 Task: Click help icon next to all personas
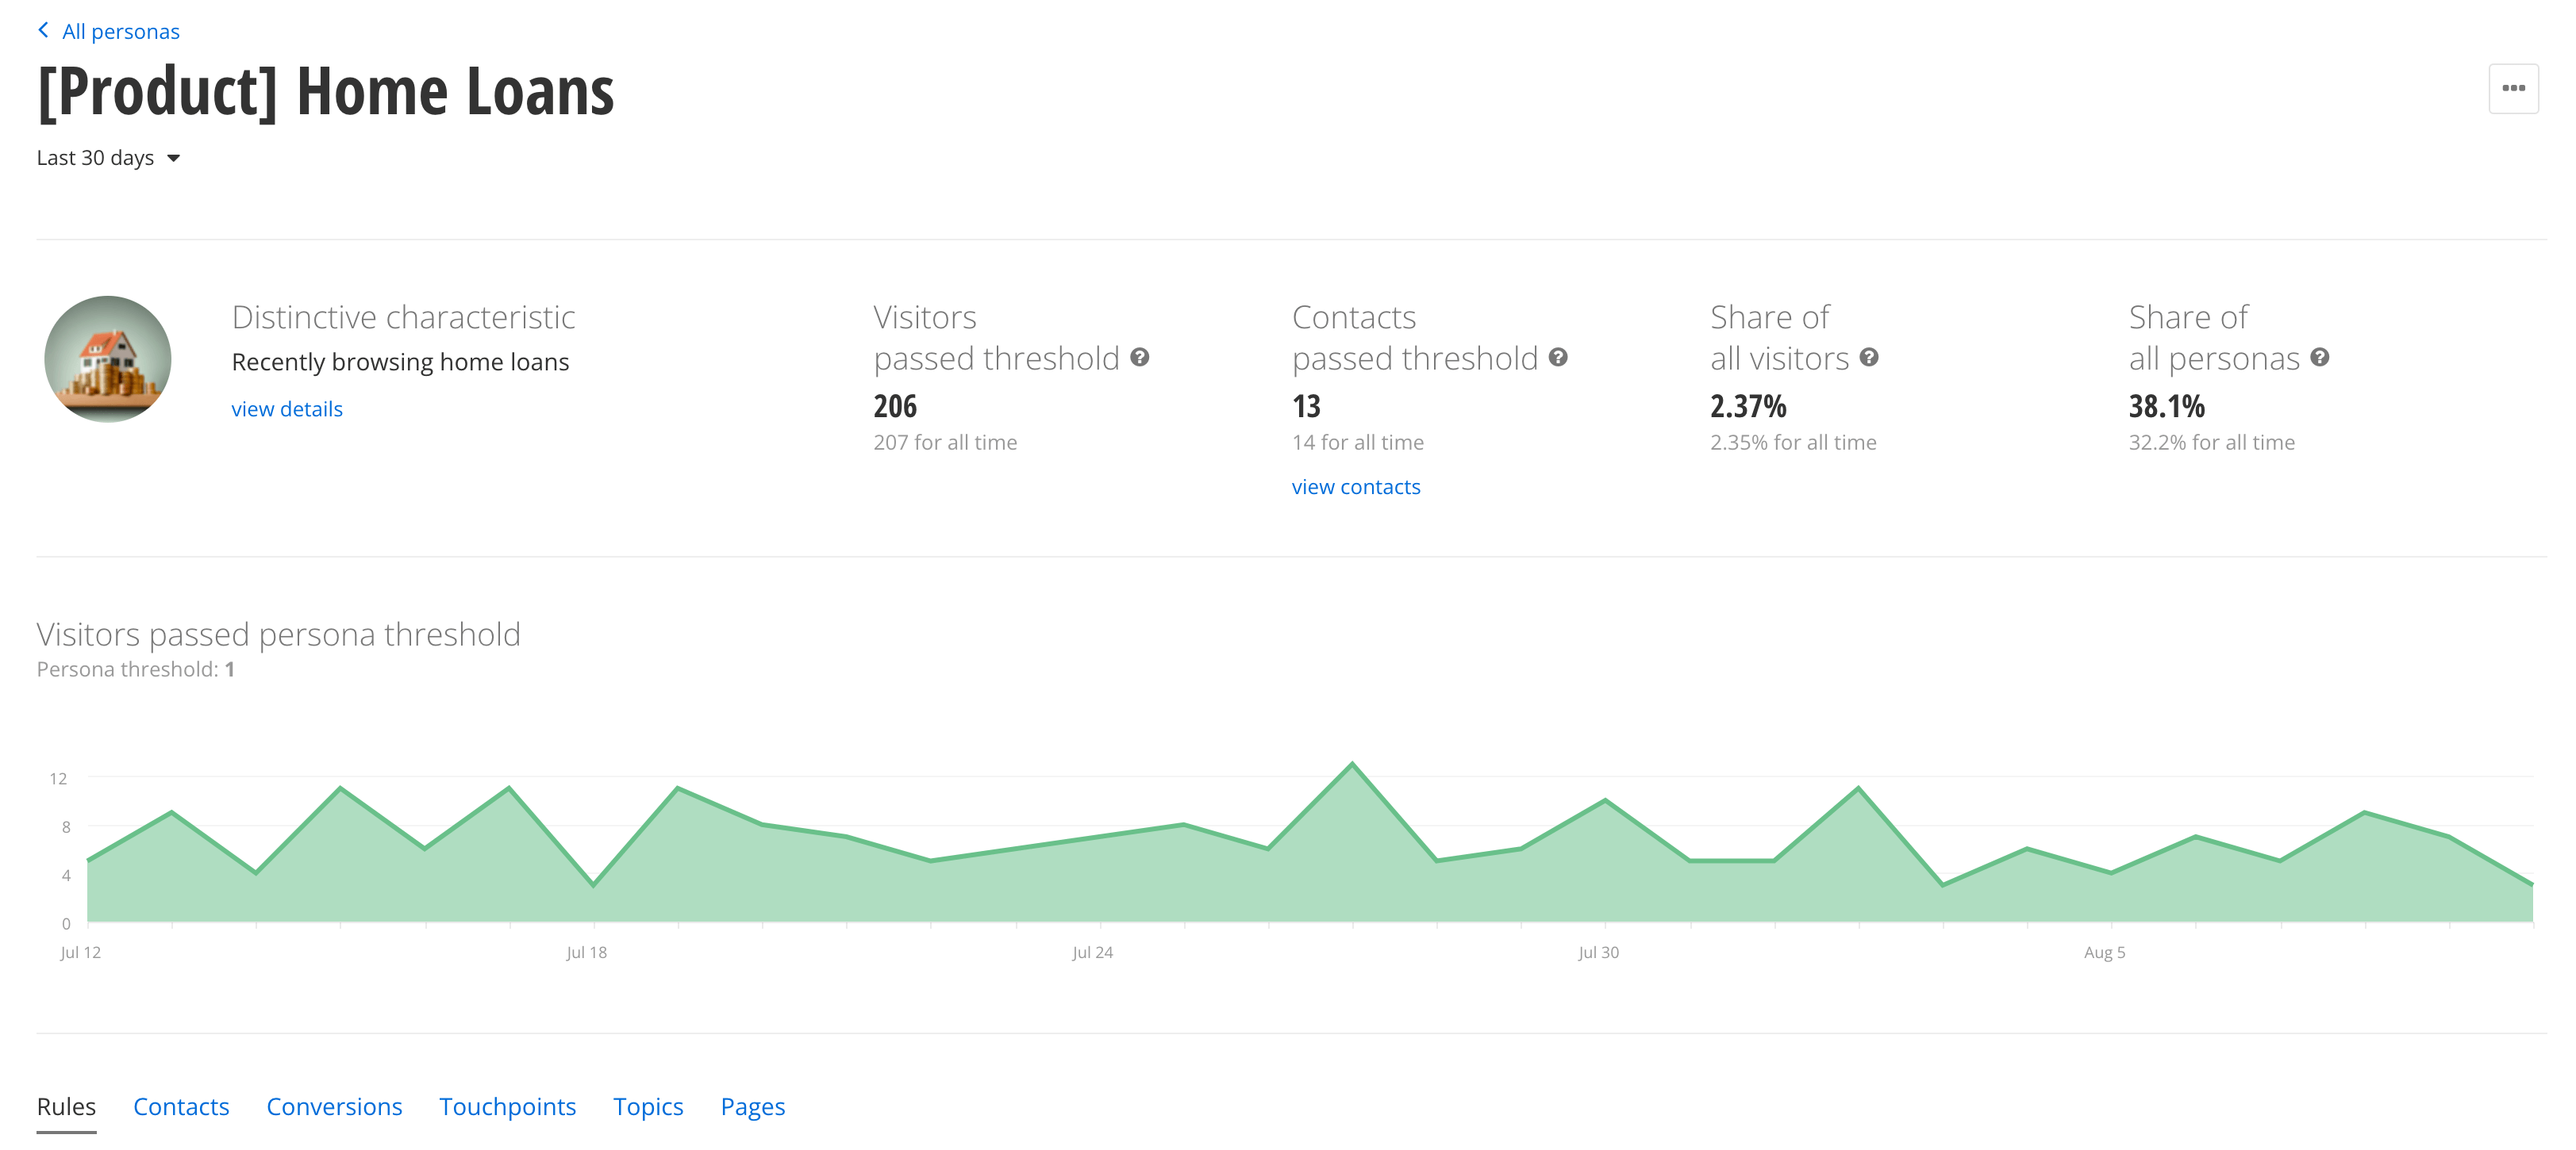click(2319, 357)
